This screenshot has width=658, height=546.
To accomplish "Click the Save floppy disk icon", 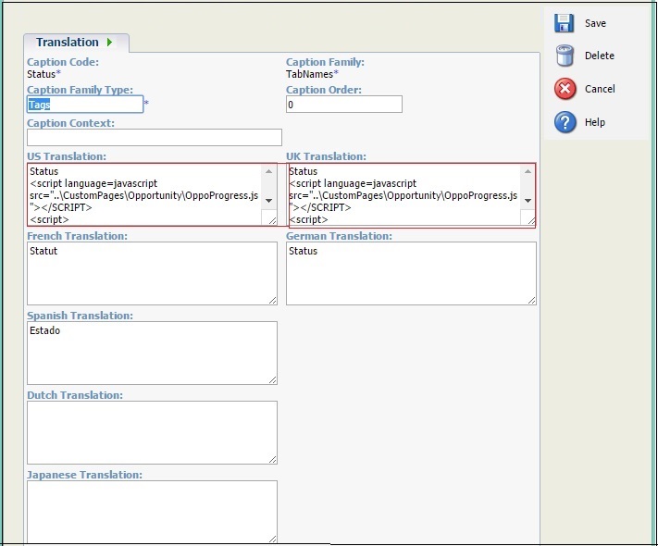I will coord(564,23).
